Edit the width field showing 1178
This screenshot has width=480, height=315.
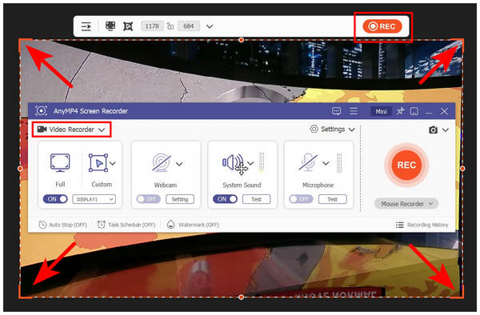(152, 26)
